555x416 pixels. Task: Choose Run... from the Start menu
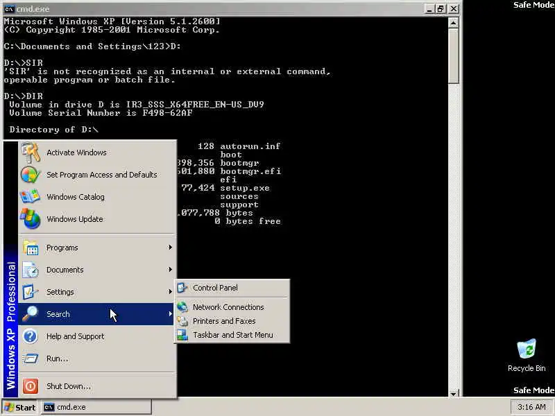tap(97, 358)
